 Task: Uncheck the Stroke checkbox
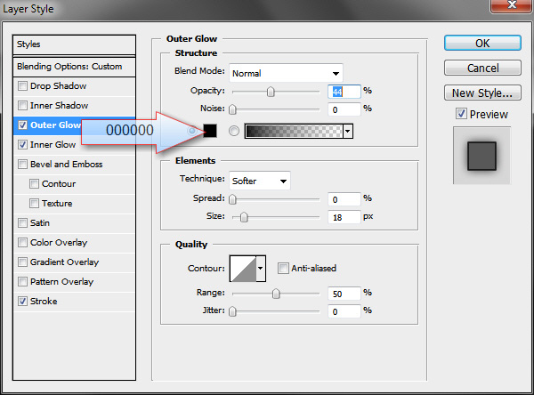point(22,301)
